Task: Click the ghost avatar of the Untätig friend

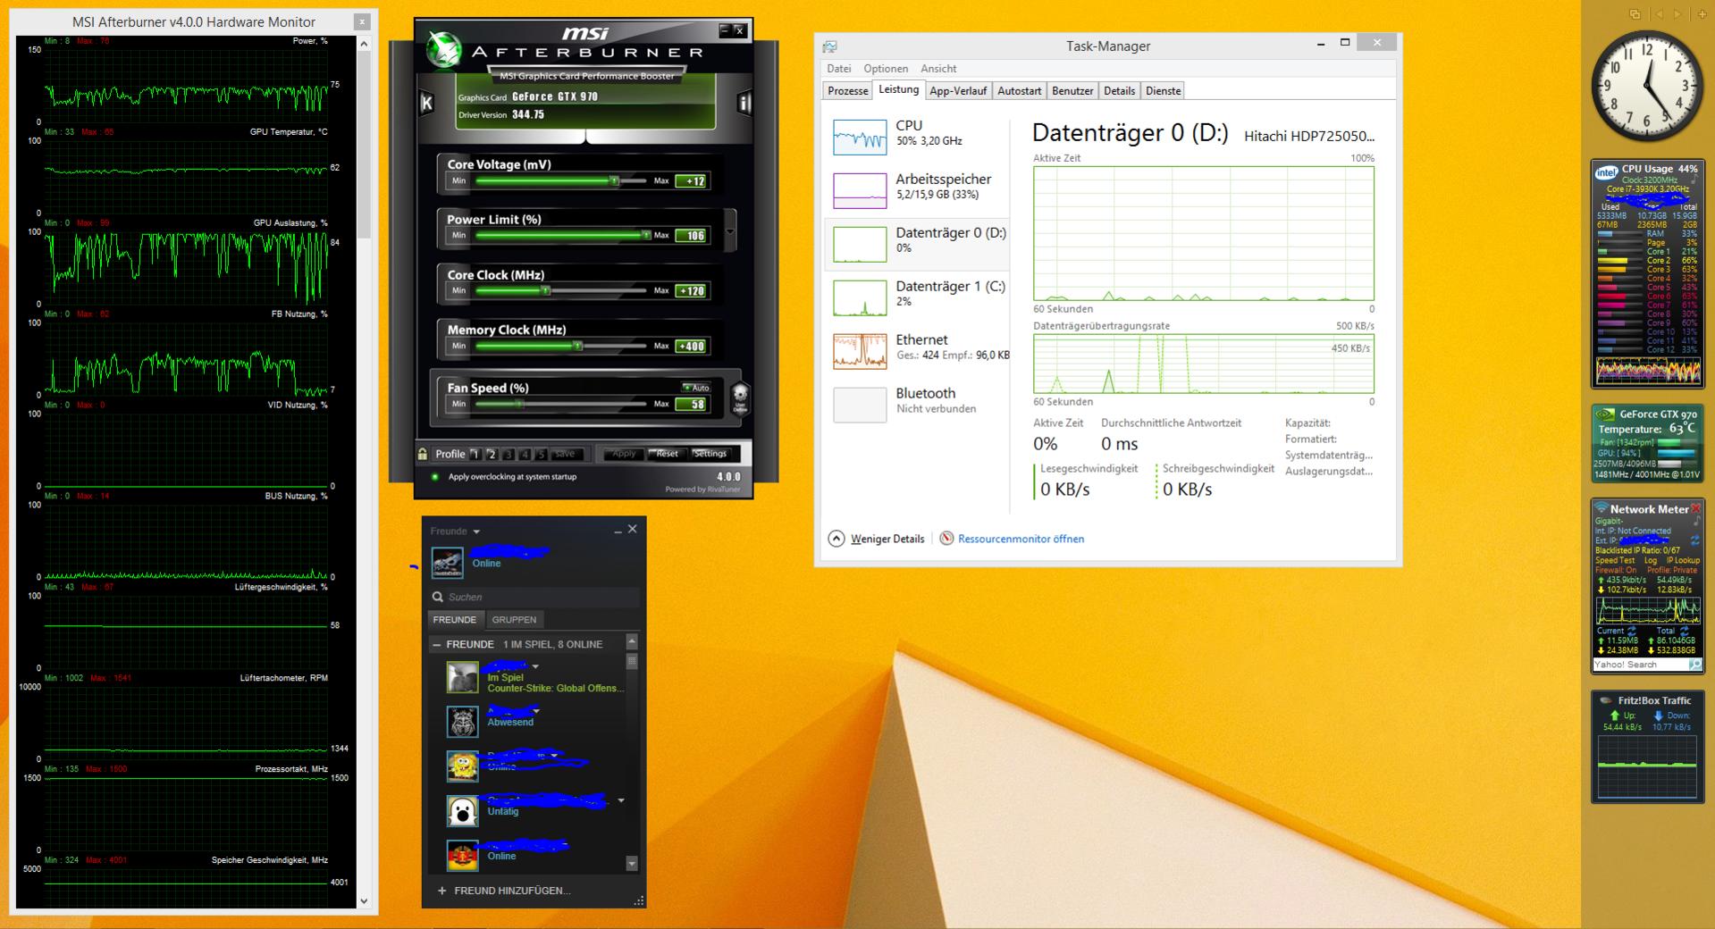Action: (x=462, y=810)
